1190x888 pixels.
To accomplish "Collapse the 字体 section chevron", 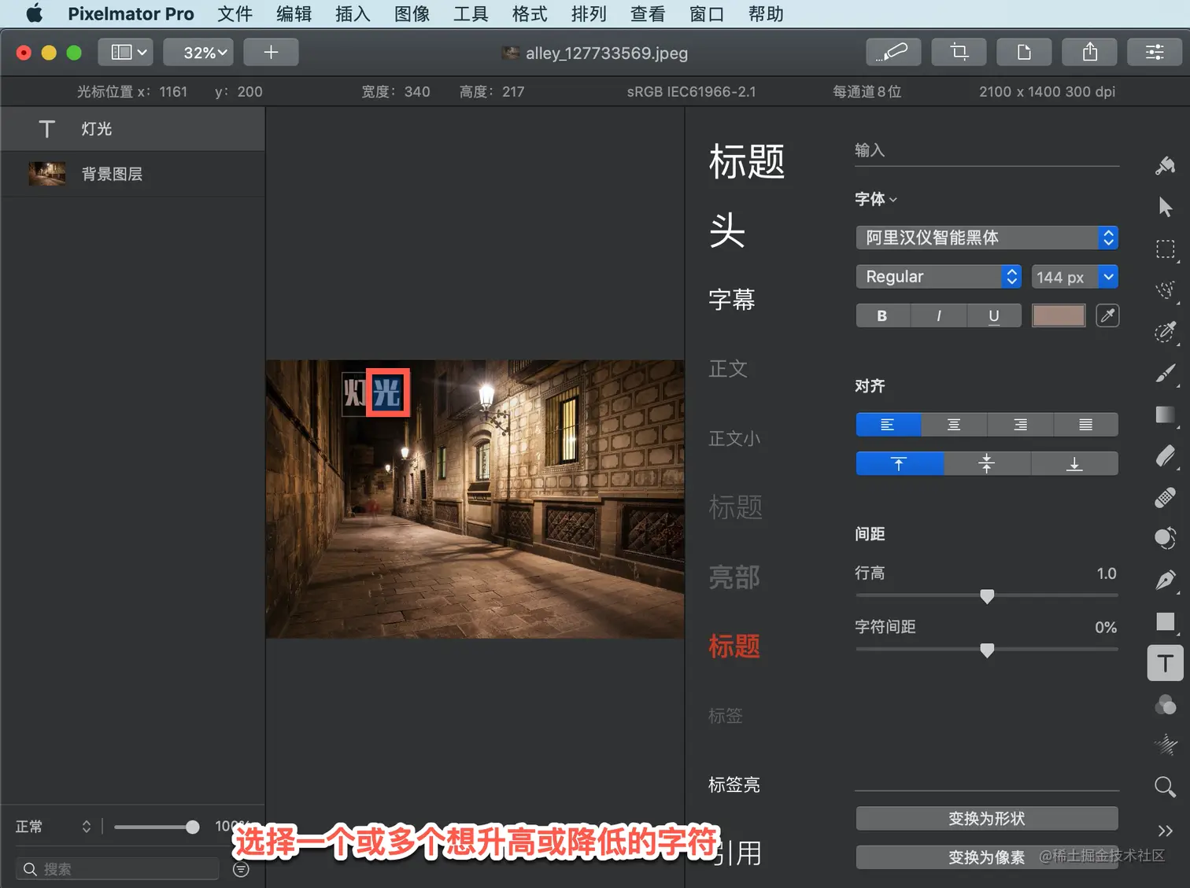I will point(893,200).
